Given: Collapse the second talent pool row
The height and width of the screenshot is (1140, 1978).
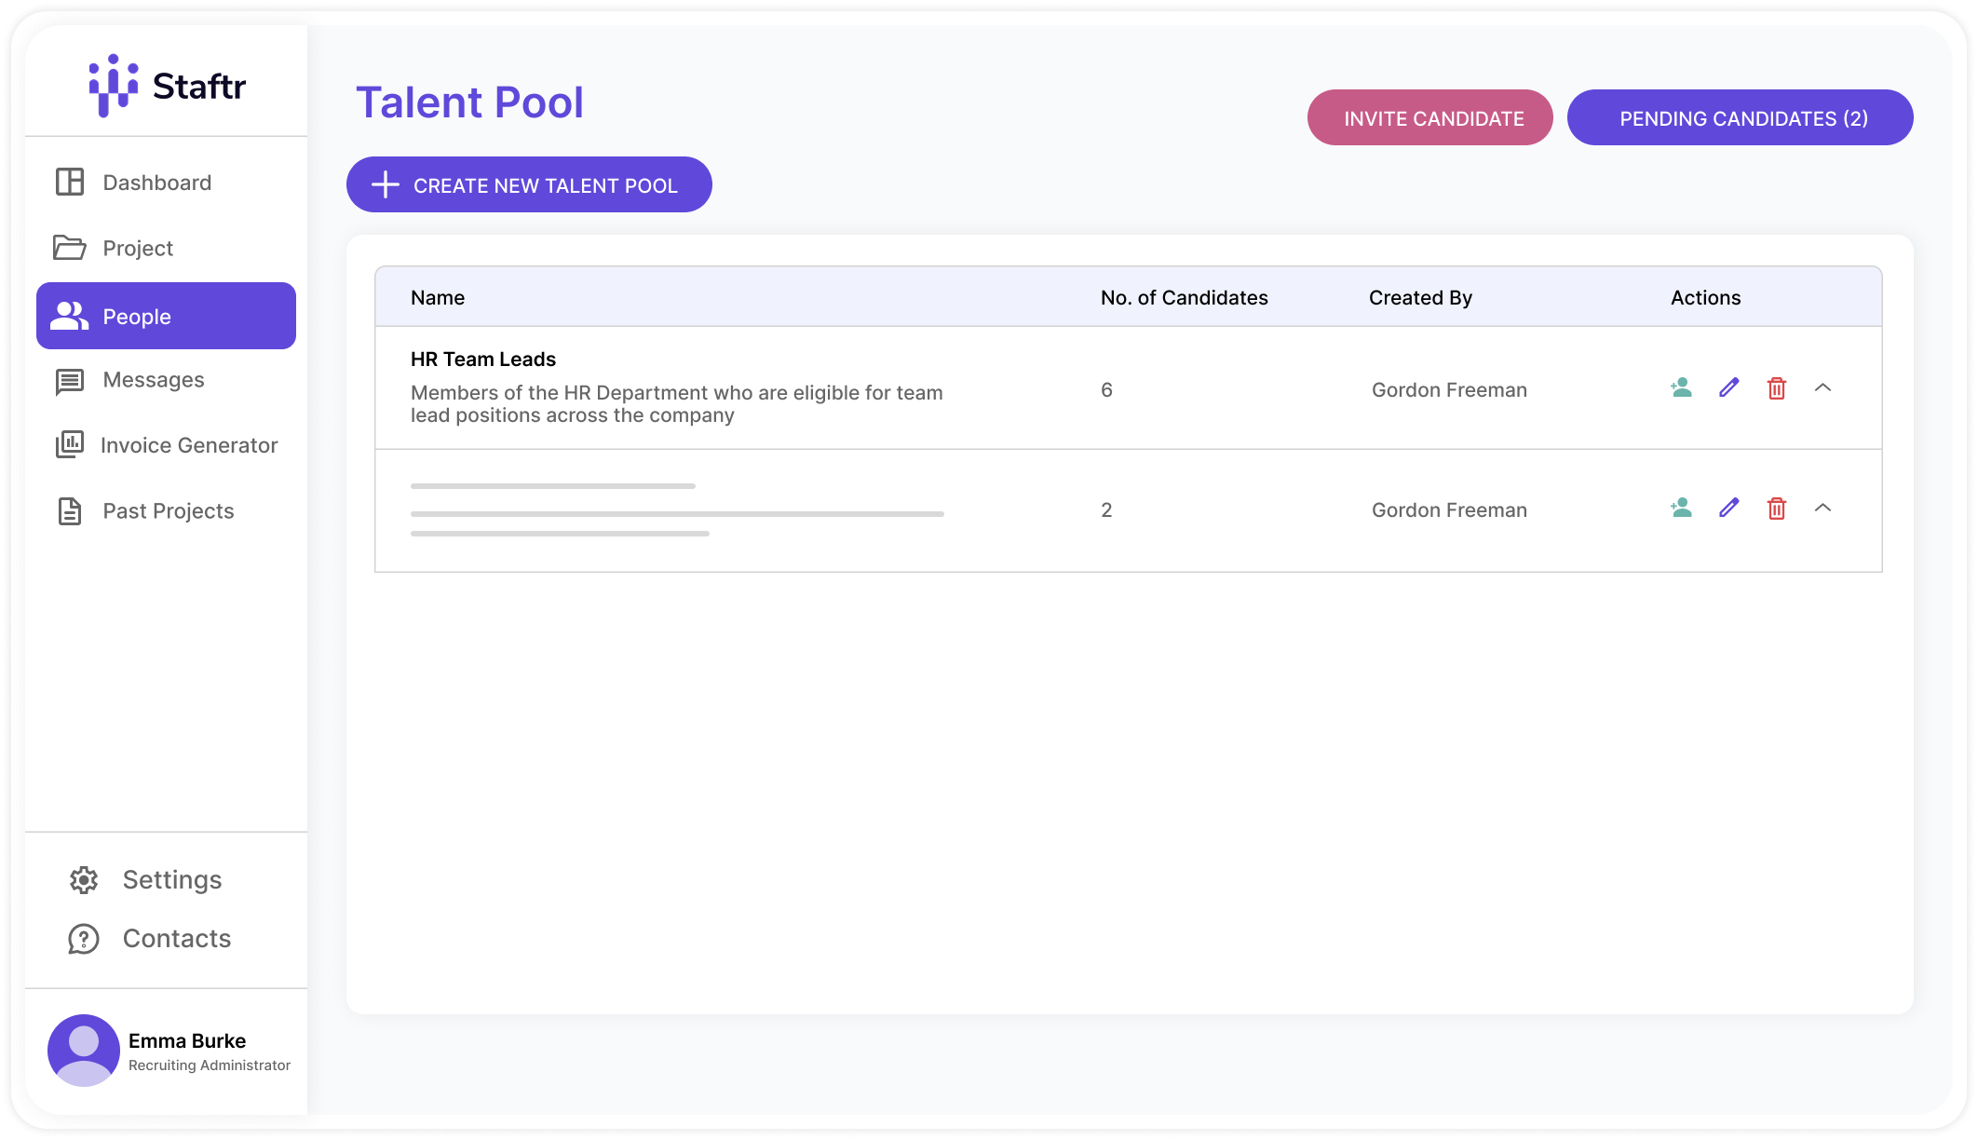Looking at the screenshot, I should click(1822, 509).
